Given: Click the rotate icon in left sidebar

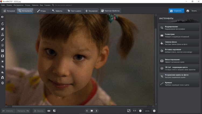Looking at the screenshot, I should click(x=2, y=24).
